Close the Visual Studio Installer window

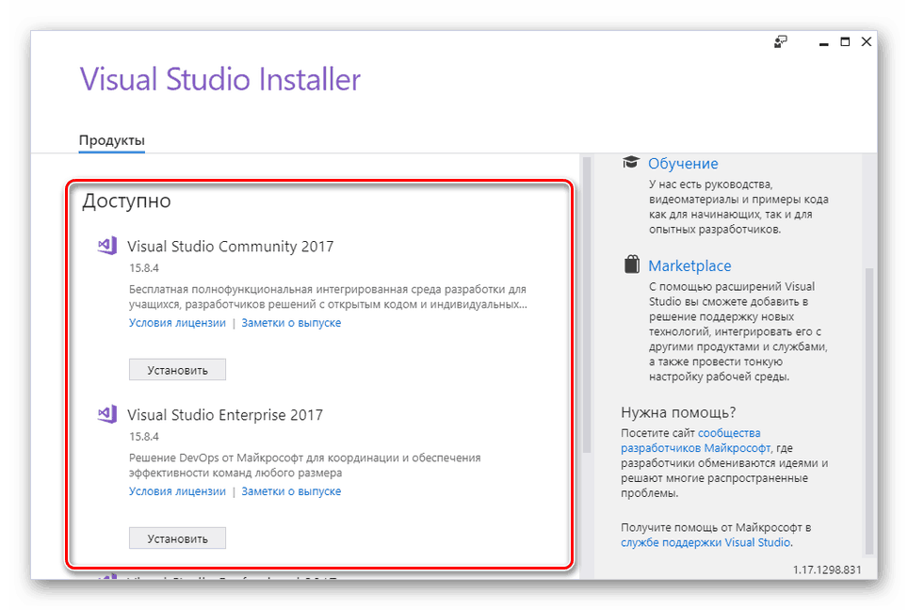867,41
